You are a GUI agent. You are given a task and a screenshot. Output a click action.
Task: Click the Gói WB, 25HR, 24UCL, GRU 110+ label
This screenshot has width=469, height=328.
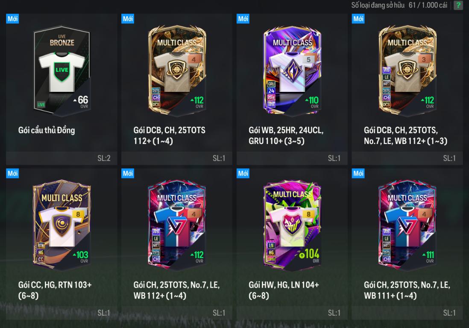click(x=286, y=135)
